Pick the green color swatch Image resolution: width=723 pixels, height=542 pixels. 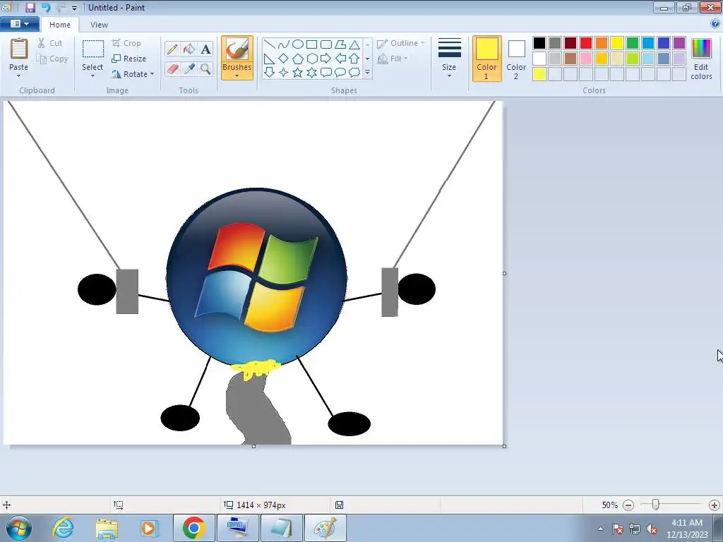point(633,43)
